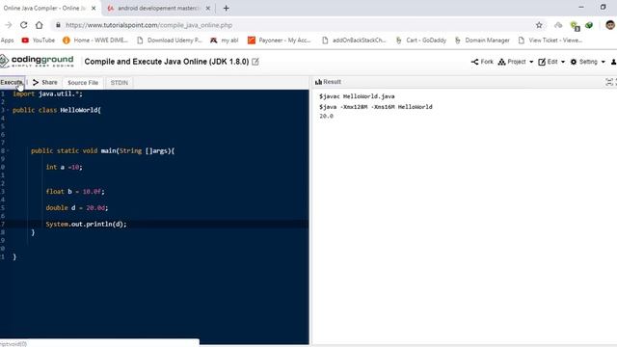Click the code line 'float b = 10.0f;'
Image resolution: width=617 pixels, height=347 pixels.
[x=75, y=192]
